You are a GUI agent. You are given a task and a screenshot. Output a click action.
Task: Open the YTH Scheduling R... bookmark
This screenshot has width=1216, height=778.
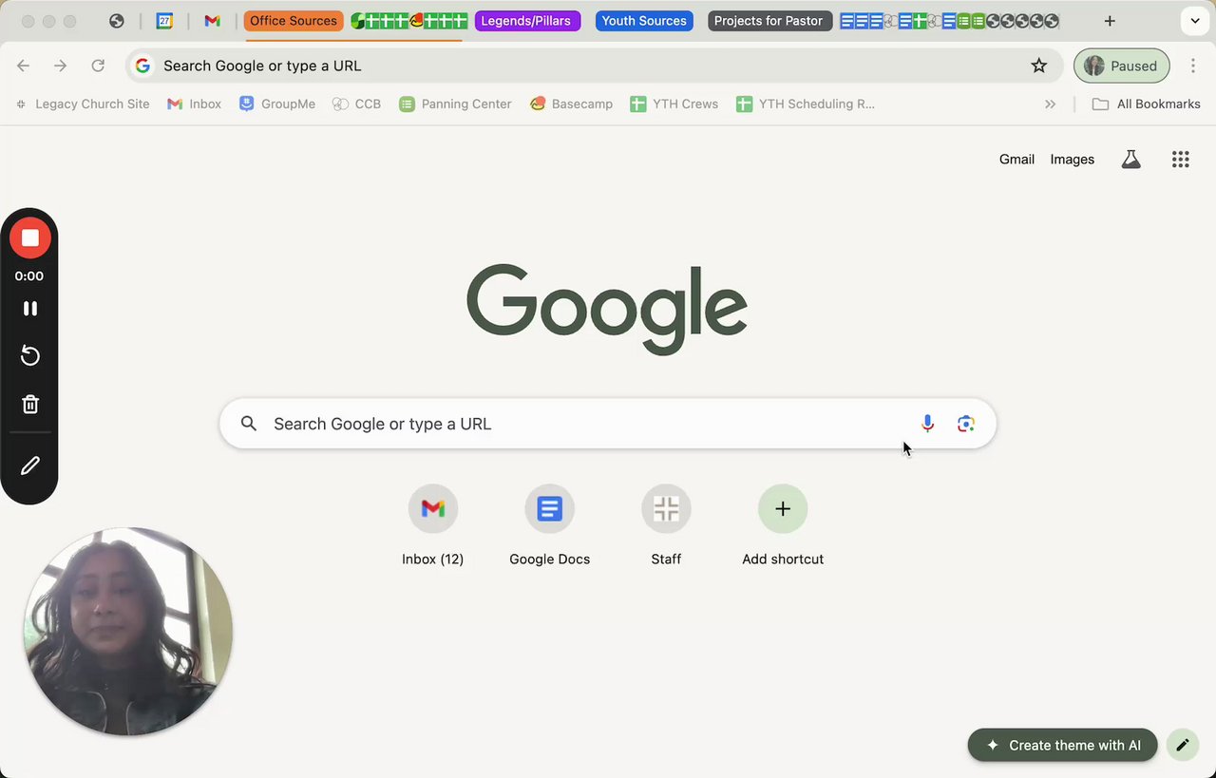click(806, 104)
